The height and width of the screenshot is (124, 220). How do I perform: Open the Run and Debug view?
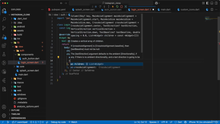tap(4, 37)
